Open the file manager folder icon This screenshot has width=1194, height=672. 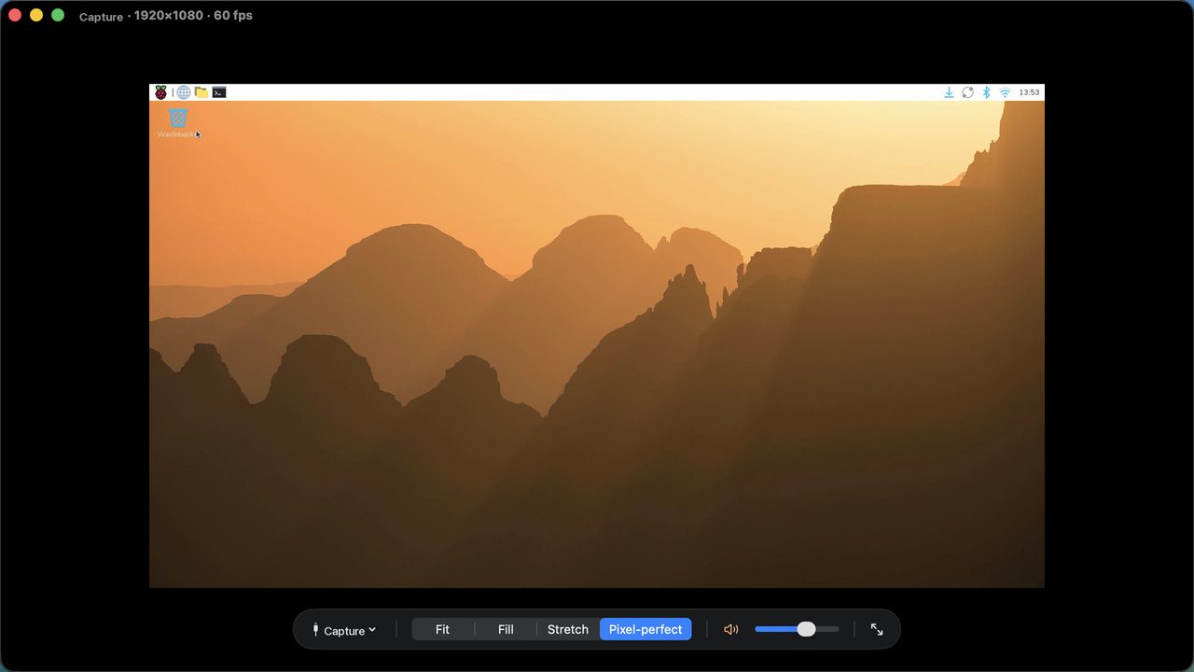[x=201, y=92]
